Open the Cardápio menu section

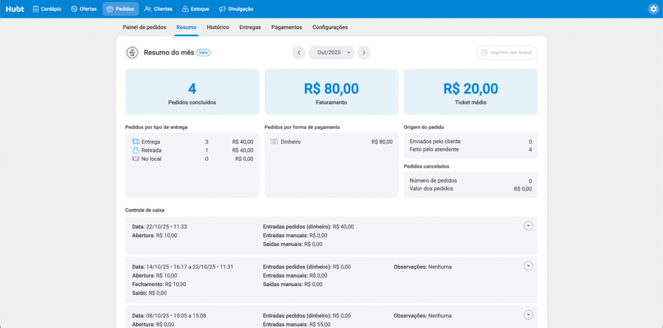click(47, 9)
